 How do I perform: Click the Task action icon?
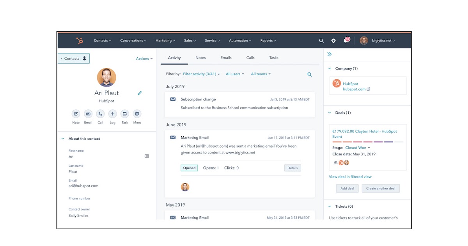[x=125, y=114]
